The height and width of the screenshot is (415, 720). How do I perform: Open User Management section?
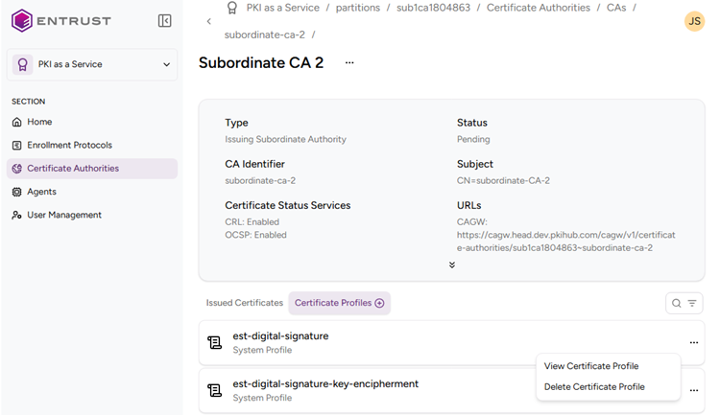coord(63,215)
